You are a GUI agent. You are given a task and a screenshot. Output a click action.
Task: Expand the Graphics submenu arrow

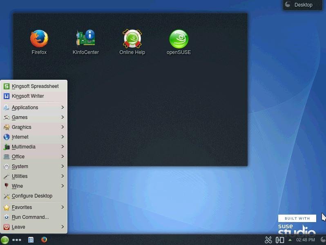[x=63, y=127]
